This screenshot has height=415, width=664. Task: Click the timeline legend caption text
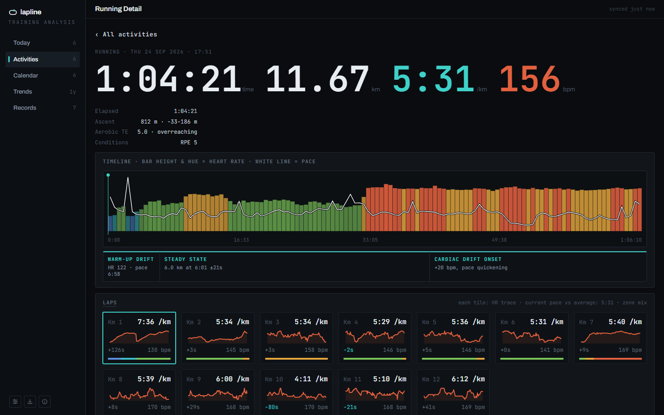coord(209,161)
